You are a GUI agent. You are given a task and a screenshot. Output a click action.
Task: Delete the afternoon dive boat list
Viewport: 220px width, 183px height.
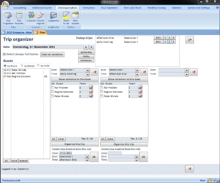pos(144,72)
